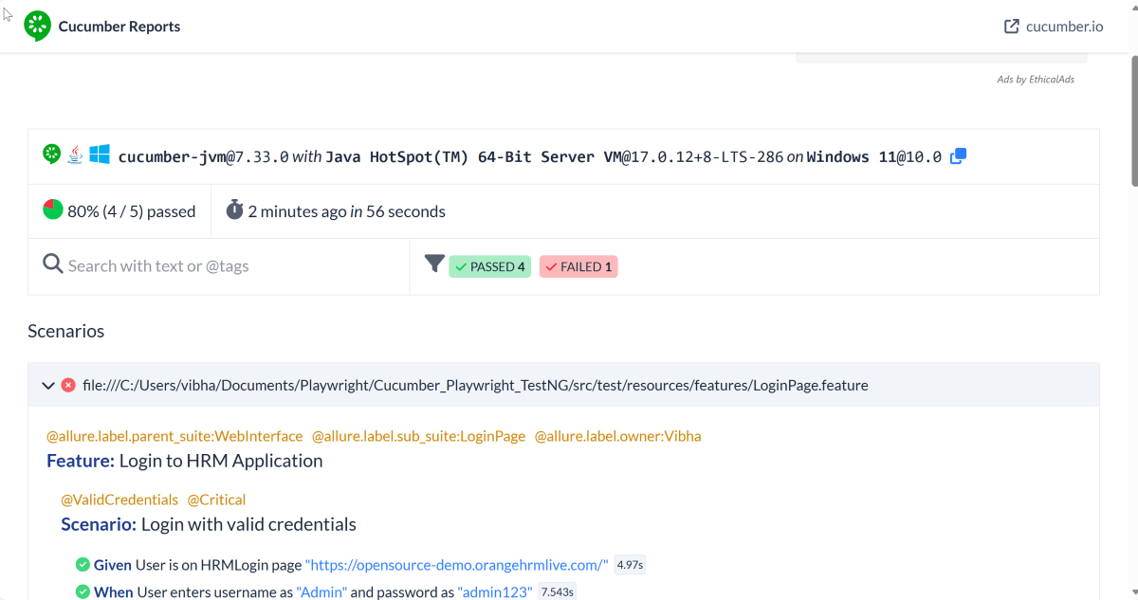
Task: Click the stopwatch duration icon
Action: tap(234, 210)
